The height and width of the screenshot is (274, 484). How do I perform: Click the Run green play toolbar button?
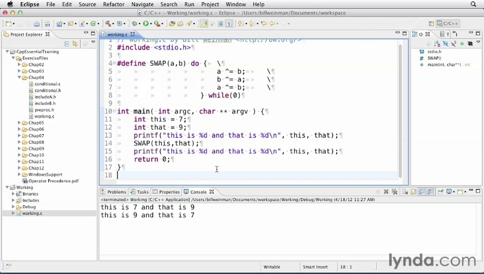(x=146, y=24)
